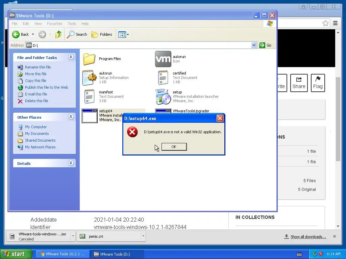
Task: Click Publish this file to the Web
Action: [x=46, y=87]
